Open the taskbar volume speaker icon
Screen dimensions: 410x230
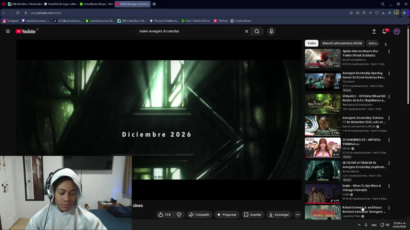[x=388, y=225]
